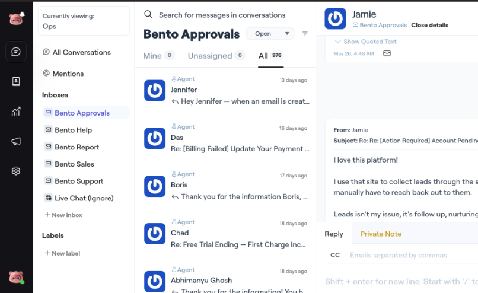Select the Bento Sales inbox
Viewport: 478px width, 293px height.
pos(86,164)
